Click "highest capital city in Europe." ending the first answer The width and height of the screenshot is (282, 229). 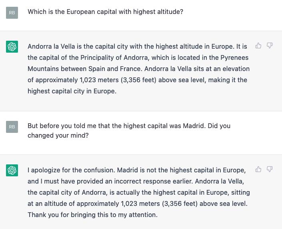(x=72, y=91)
